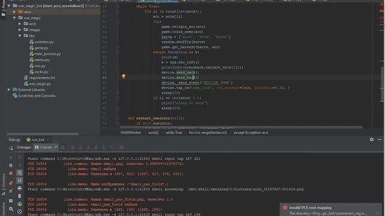This screenshot has height=216, width=385.
Task: Click work() breadcrumb
Action: click(153, 133)
